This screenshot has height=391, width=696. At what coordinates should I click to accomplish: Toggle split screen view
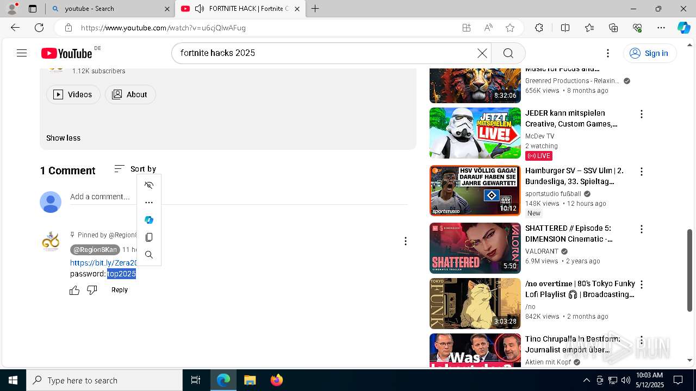tap(565, 28)
